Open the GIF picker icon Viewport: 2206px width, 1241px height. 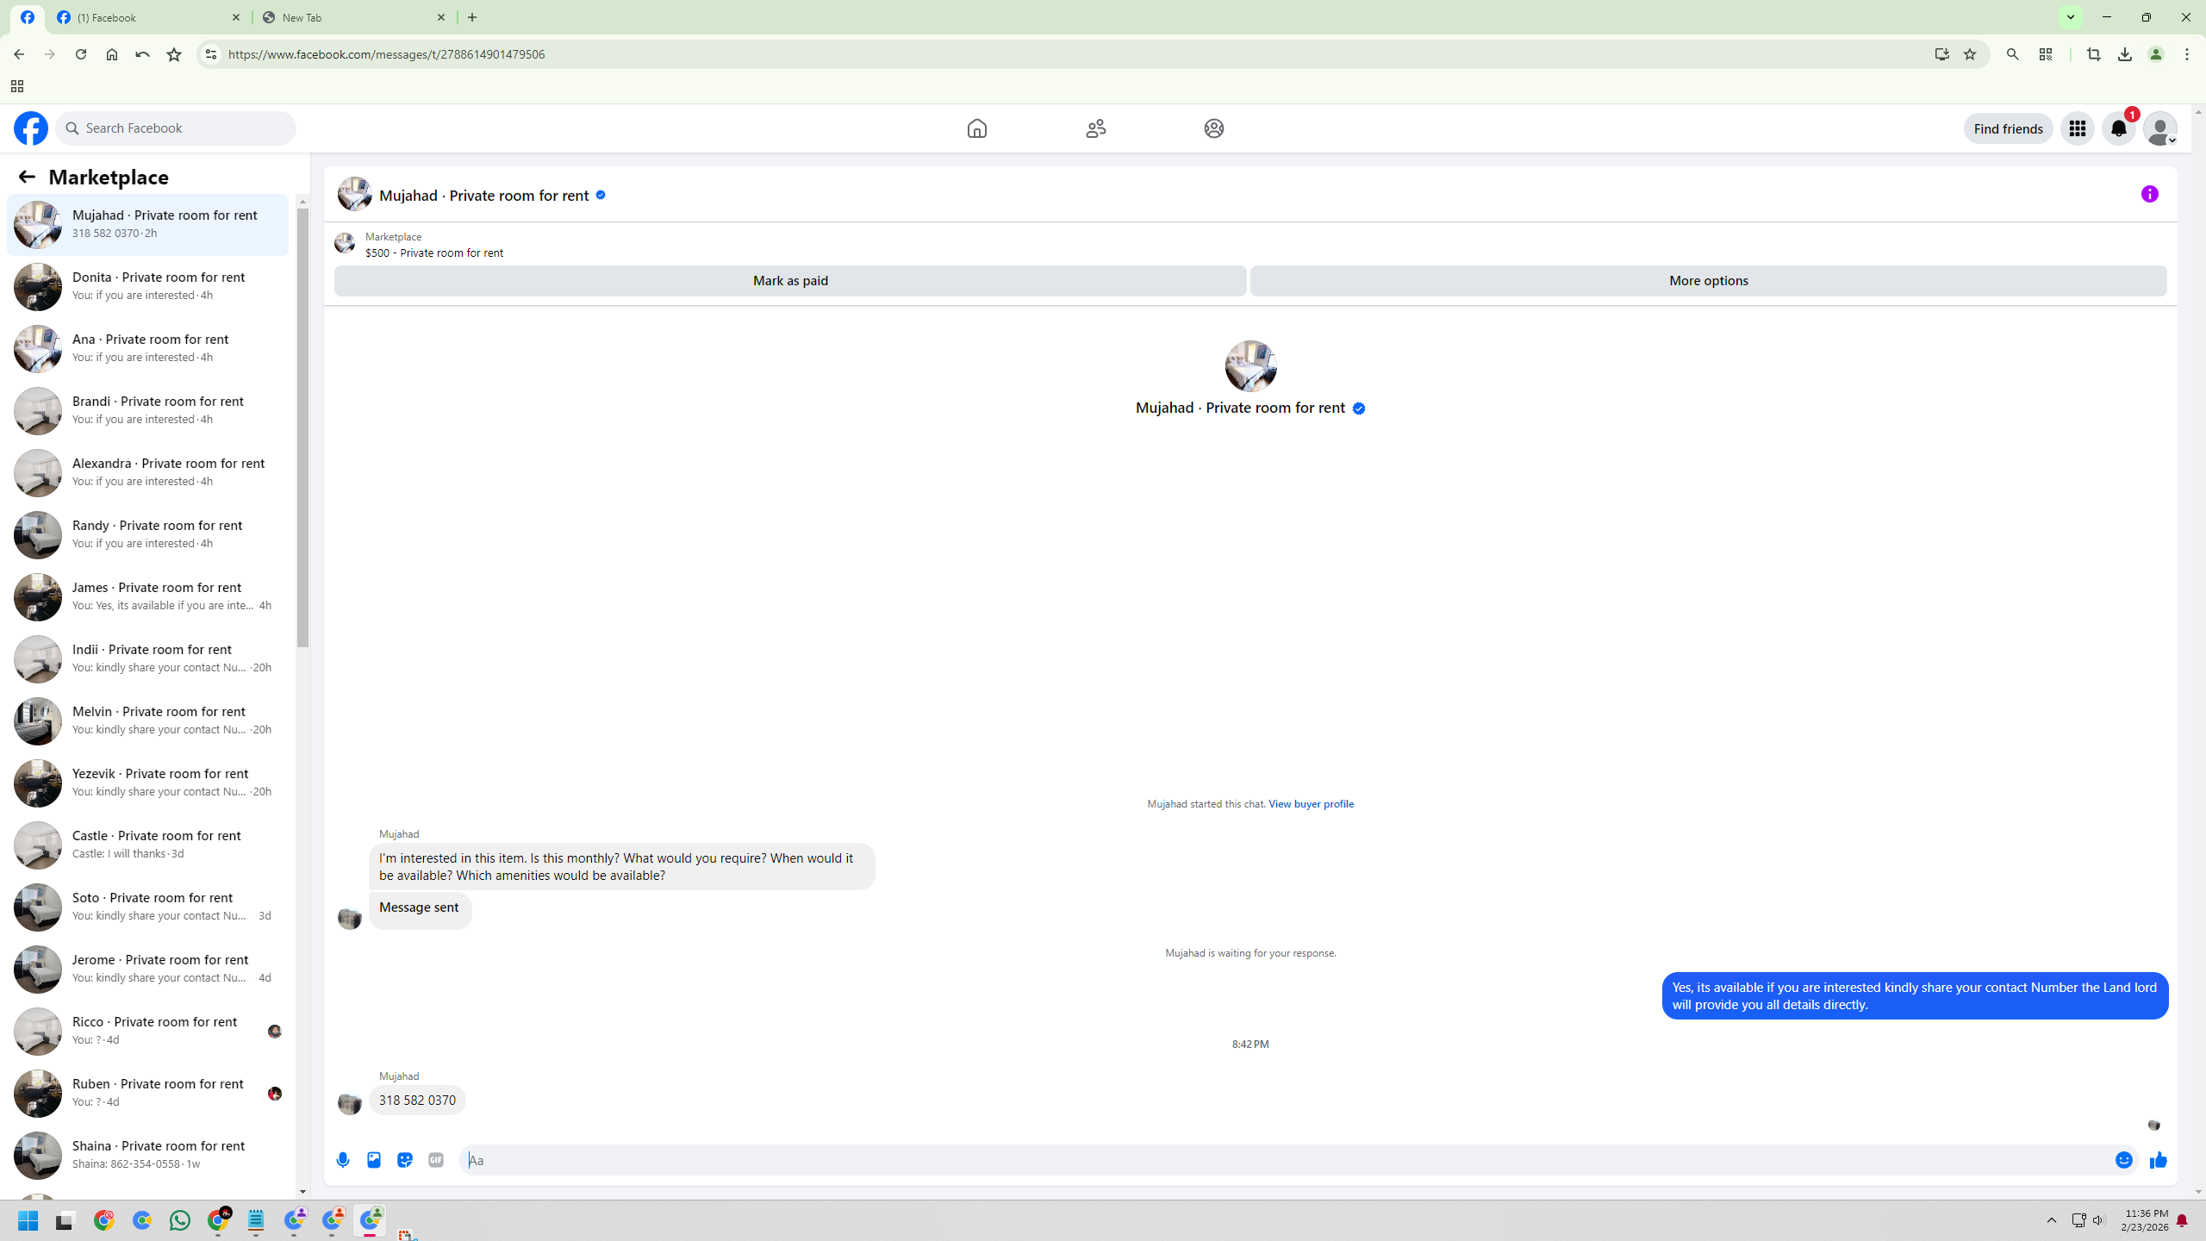pyautogui.click(x=436, y=1160)
